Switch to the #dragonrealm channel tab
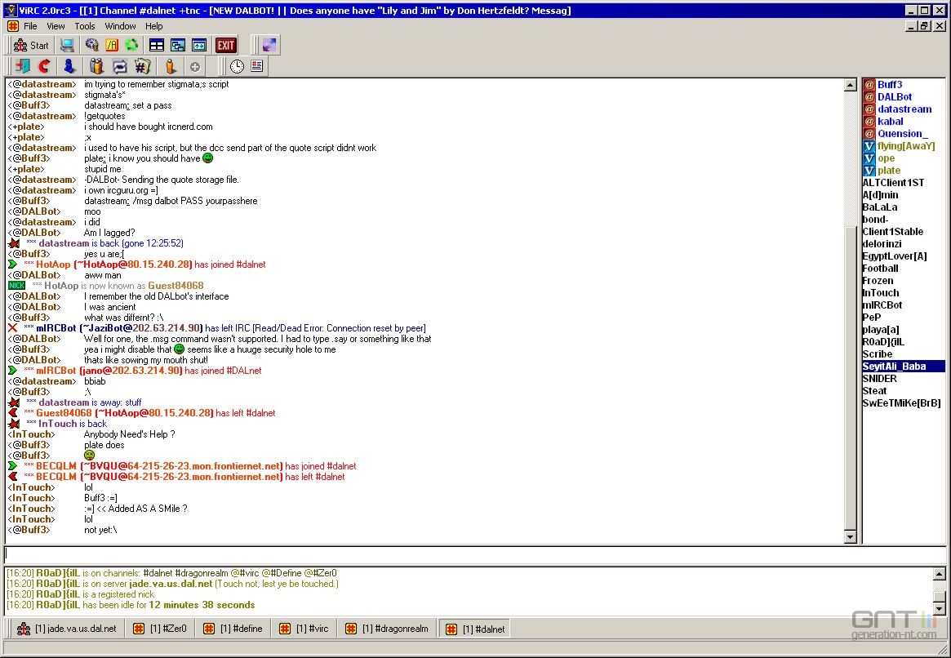Image resolution: width=951 pixels, height=658 pixels. [x=387, y=629]
